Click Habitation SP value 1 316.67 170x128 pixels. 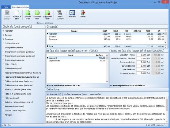[160, 34]
